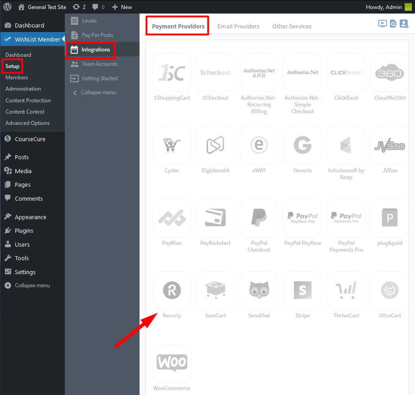This screenshot has width=415, height=395.
Task: Open the Cydec cart integration
Action: tap(172, 145)
